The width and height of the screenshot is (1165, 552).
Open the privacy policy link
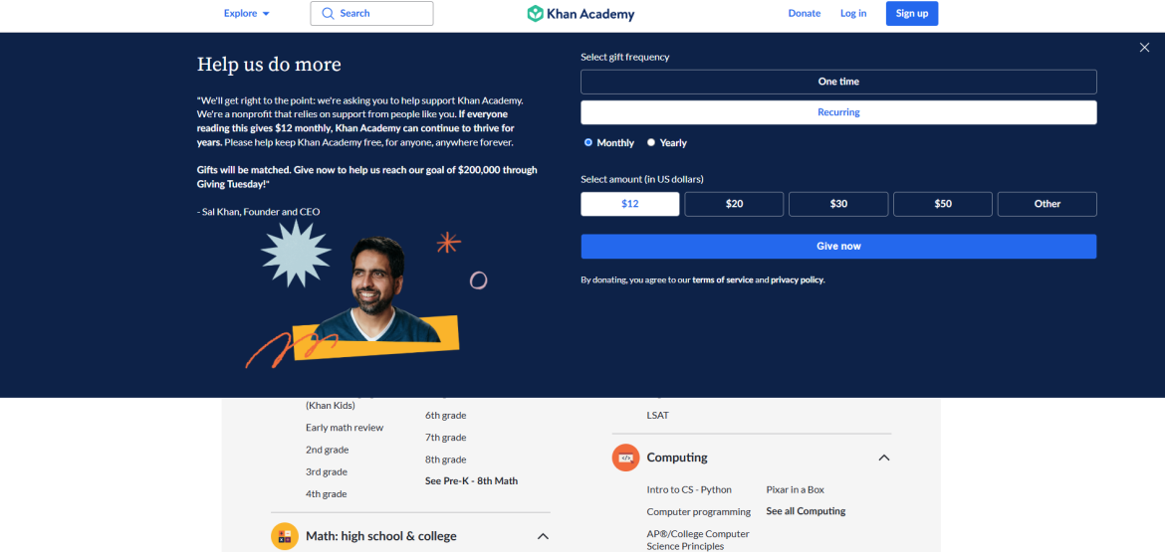797,280
